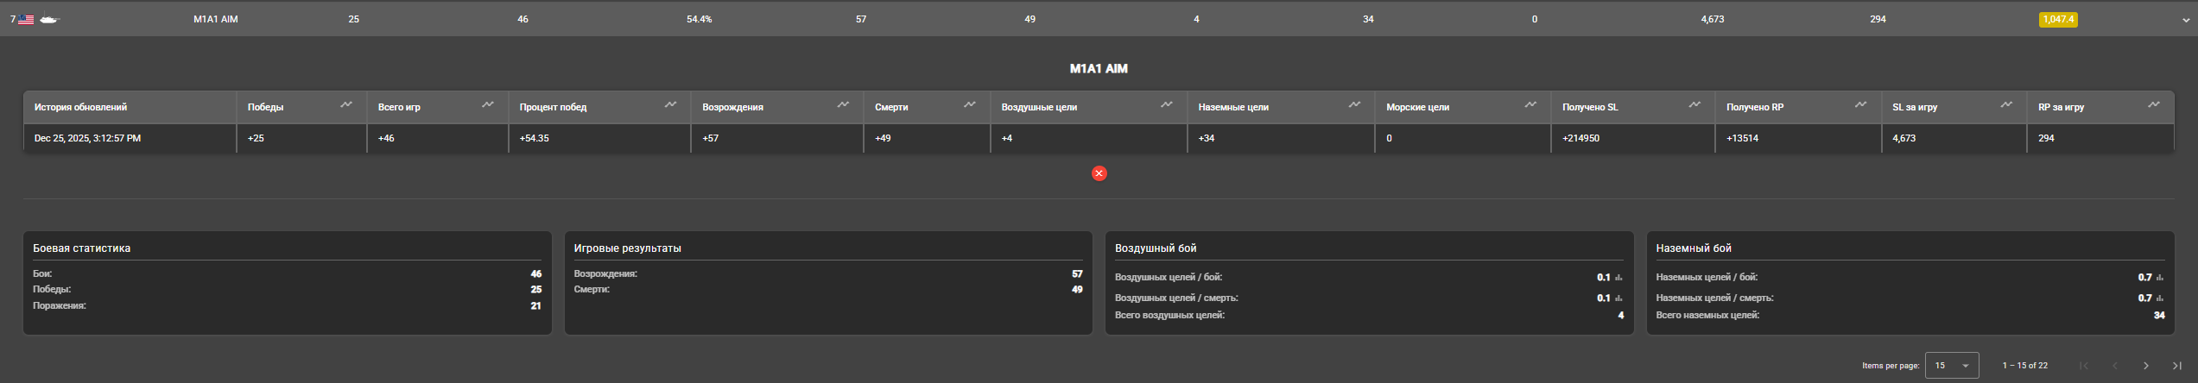Click bar chart icon beside Наземных целей / смерть
Screen dimensions: 2198x383
2160,298
